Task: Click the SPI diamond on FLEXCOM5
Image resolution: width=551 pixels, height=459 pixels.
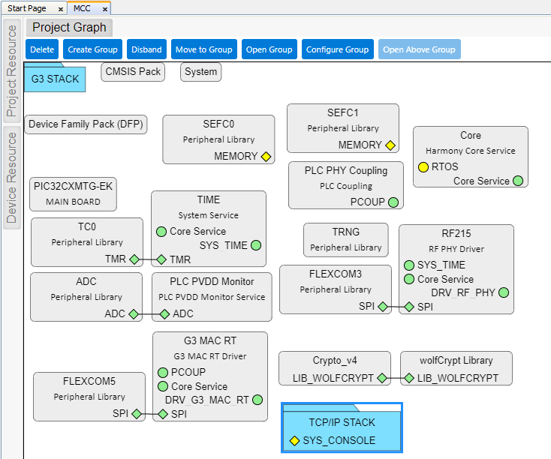Action: (137, 414)
